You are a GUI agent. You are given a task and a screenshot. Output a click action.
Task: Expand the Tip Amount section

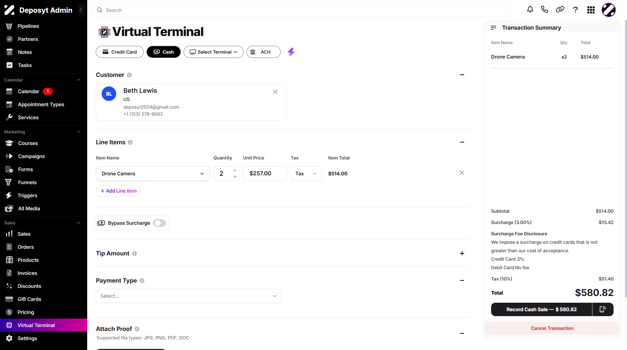[x=462, y=253]
